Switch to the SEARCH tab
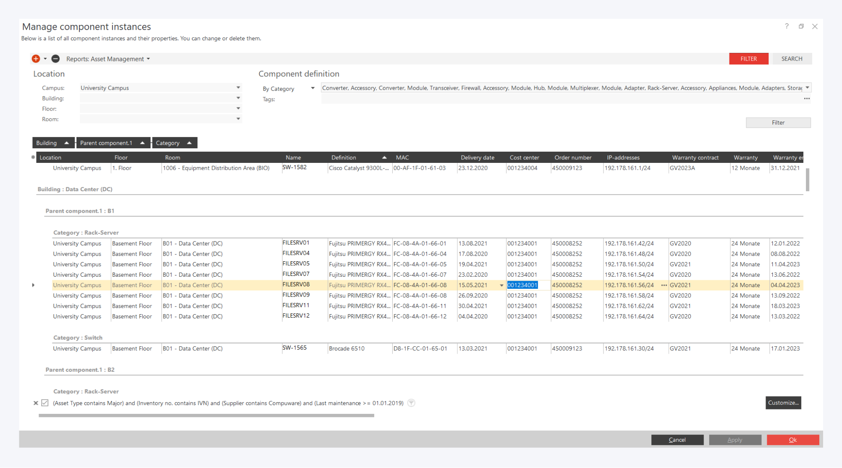 pos(792,59)
